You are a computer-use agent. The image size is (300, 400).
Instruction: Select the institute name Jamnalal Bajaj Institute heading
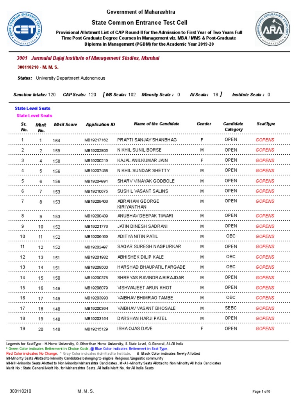pyautogui.click(x=88, y=58)
